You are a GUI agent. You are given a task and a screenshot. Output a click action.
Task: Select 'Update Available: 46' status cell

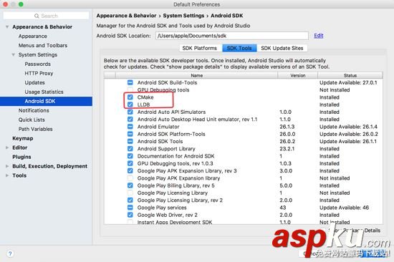[x=345, y=208]
